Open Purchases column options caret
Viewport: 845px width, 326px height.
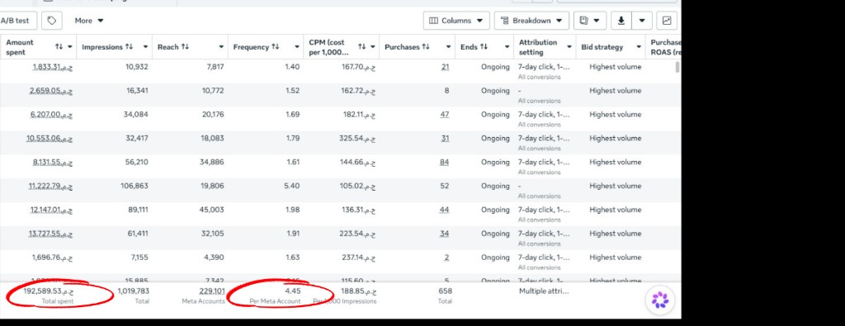[448, 47]
